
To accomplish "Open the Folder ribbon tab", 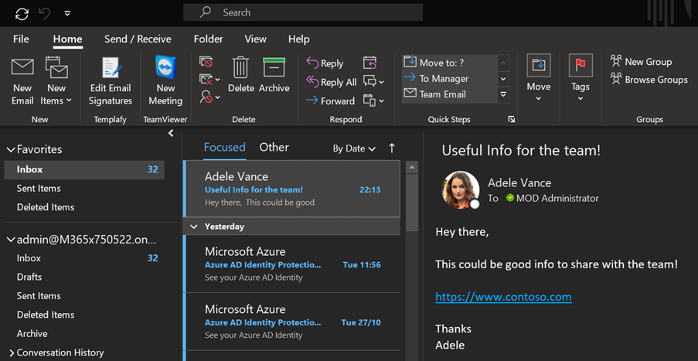I will (209, 39).
